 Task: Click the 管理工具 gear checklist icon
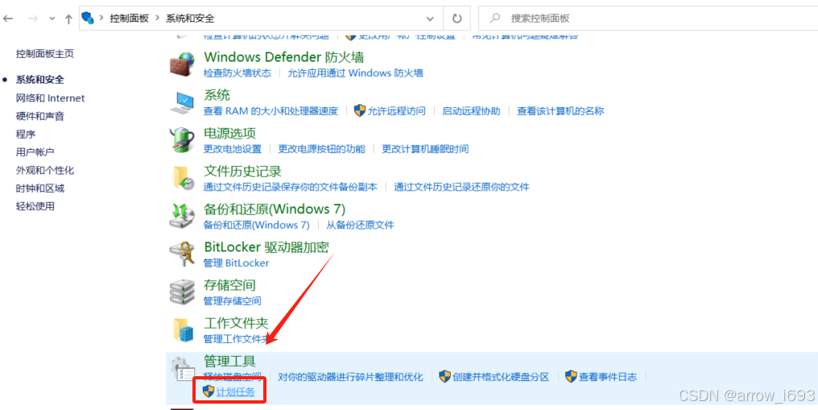182,369
